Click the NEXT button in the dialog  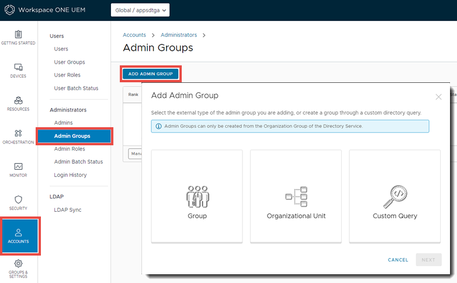(428, 260)
